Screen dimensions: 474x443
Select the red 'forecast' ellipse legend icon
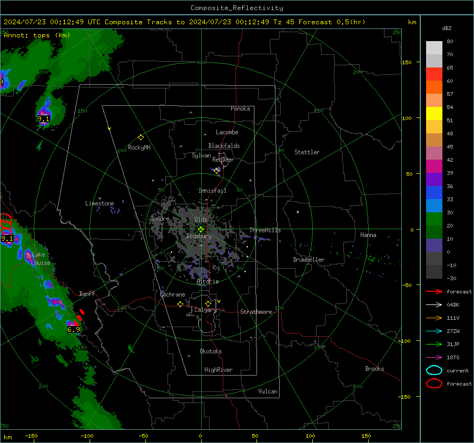click(434, 383)
